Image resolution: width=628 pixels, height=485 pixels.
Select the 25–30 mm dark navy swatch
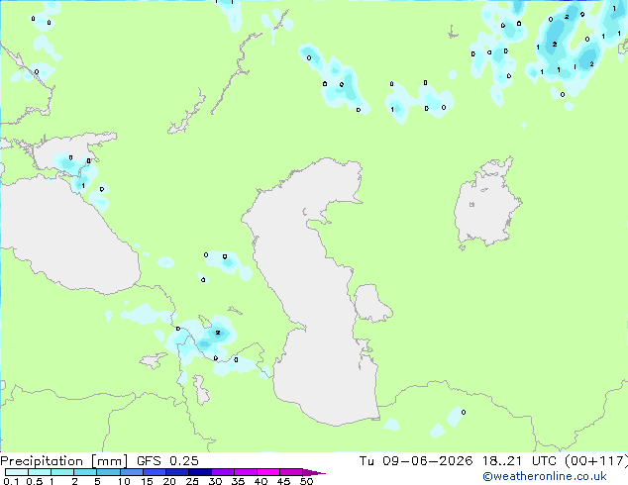coord(200,472)
